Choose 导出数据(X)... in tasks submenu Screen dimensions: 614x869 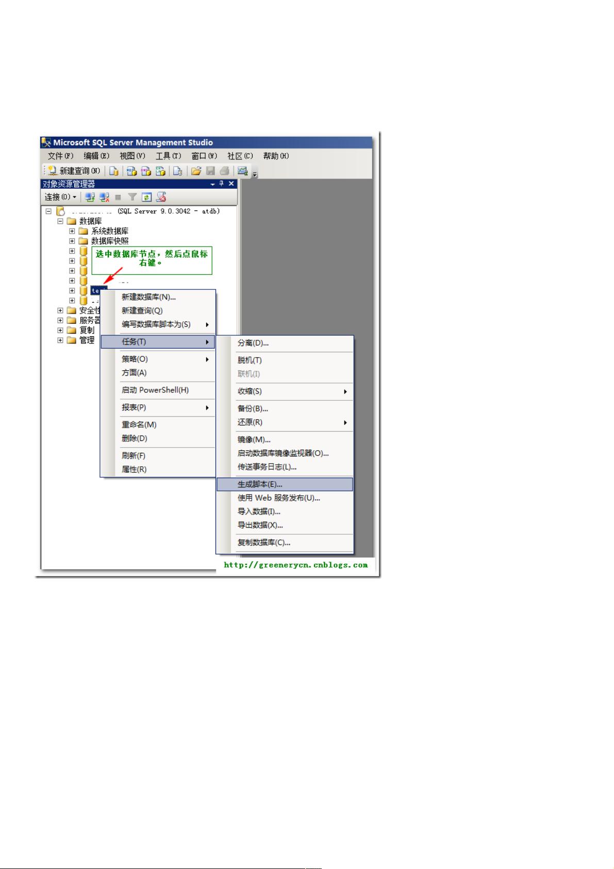[285, 526]
